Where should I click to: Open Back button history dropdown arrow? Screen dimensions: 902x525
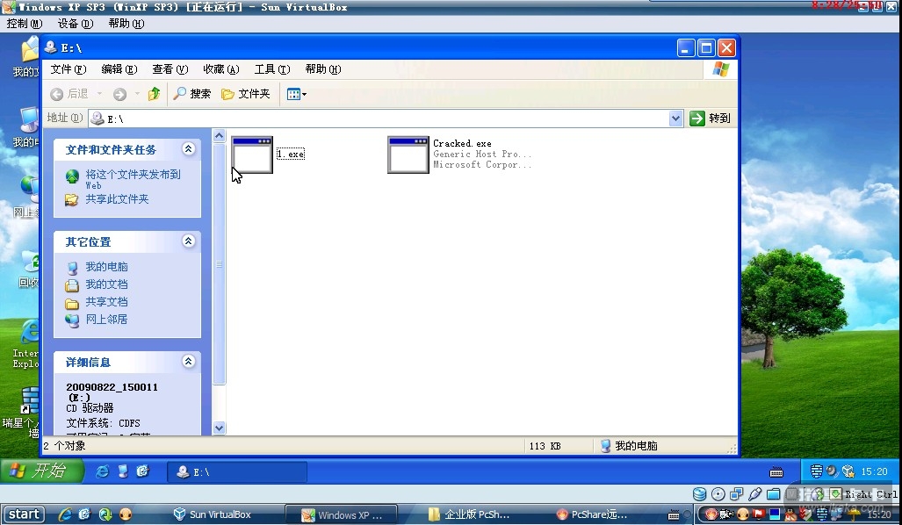click(99, 94)
